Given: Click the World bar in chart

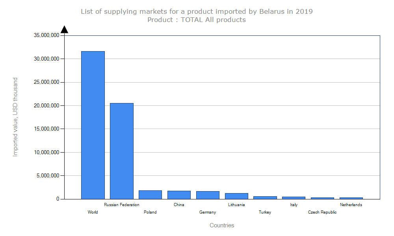Looking at the screenshot, I should [93, 125].
